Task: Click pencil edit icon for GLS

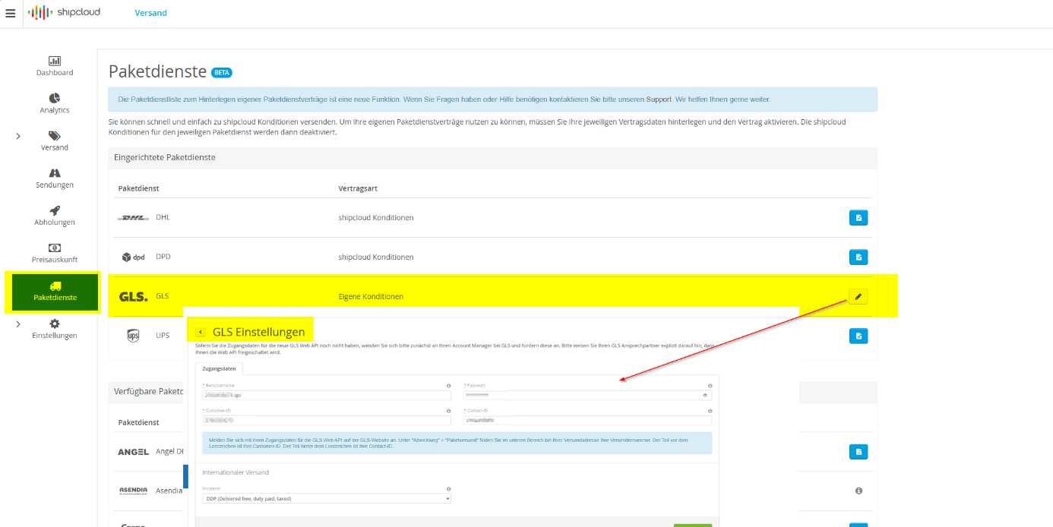Action: click(858, 297)
